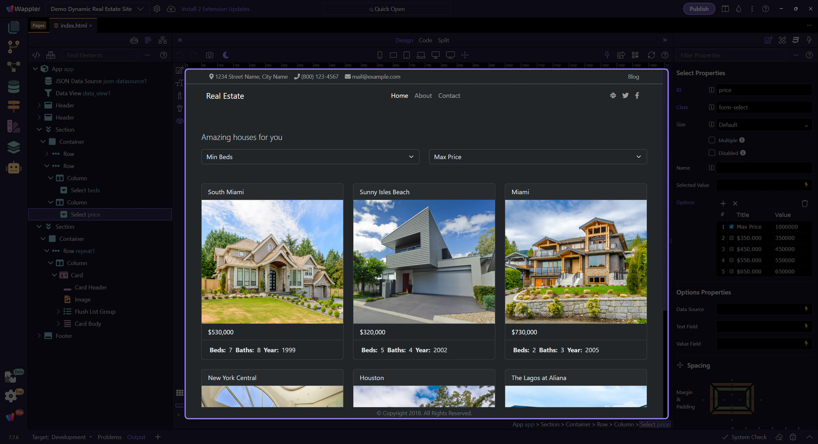Viewport: 818px width, 444px height.
Task: Switch to Code view tab
Action: 425,40
